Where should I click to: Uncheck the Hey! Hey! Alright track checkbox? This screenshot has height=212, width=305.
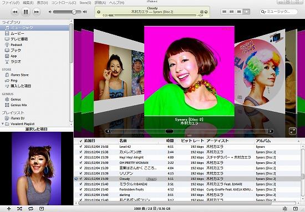tap(81, 157)
